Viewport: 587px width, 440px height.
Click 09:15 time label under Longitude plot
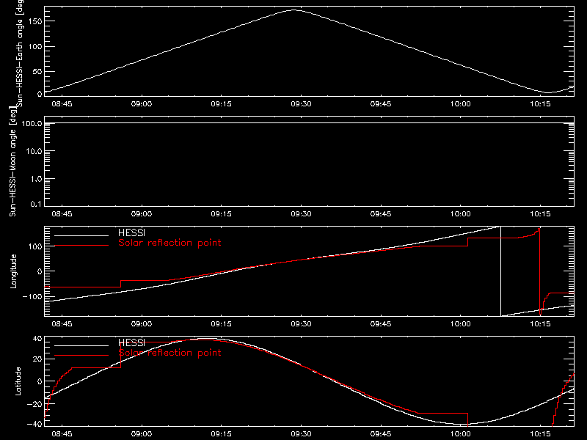(222, 323)
